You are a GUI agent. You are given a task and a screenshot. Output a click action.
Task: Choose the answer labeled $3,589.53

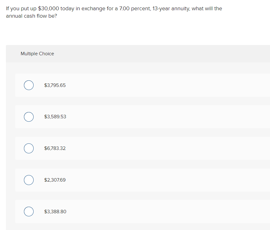click(x=55, y=117)
